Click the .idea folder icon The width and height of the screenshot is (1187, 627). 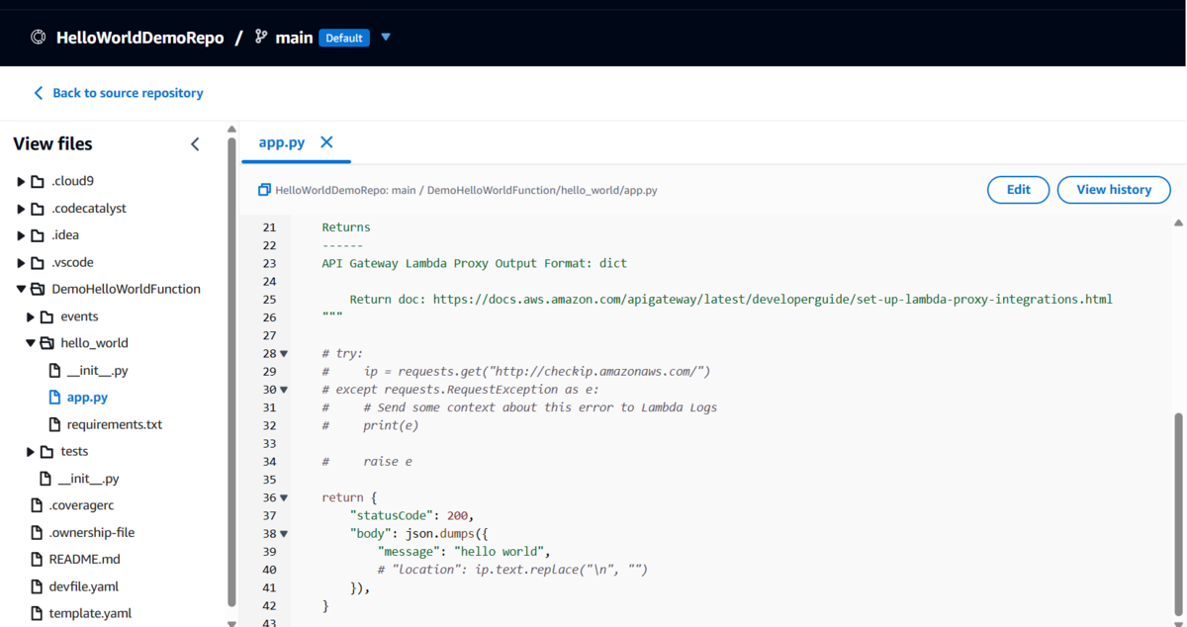(x=38, y=235)
